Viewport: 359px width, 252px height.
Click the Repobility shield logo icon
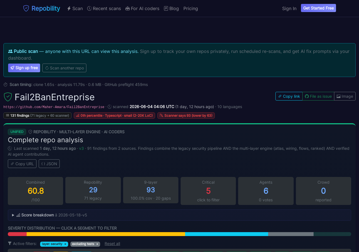click(x=26, y=8)
